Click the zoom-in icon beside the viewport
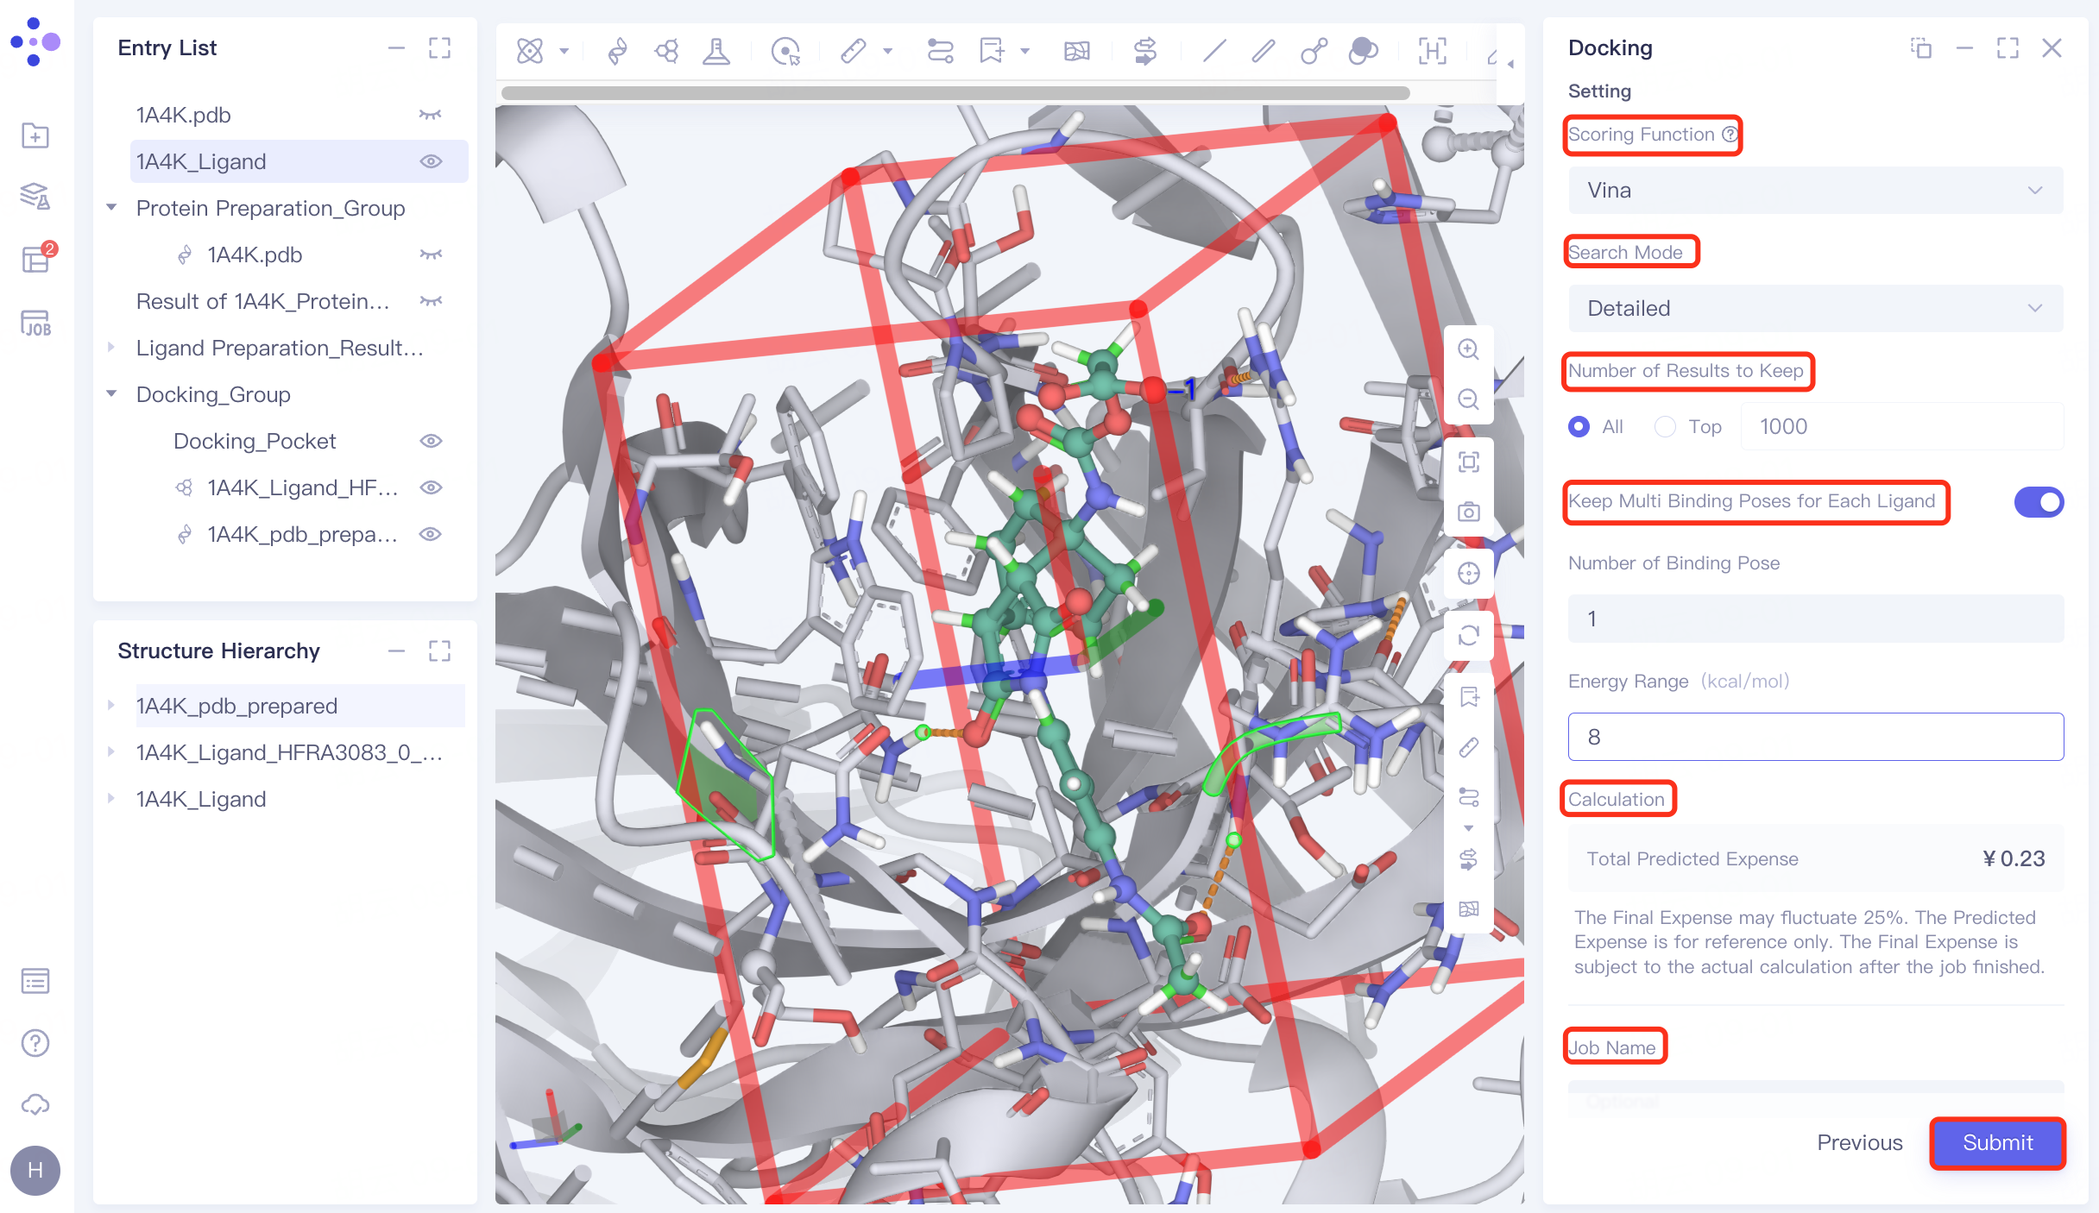This screenshot has width=2099, height=1213. (1468, 349)
